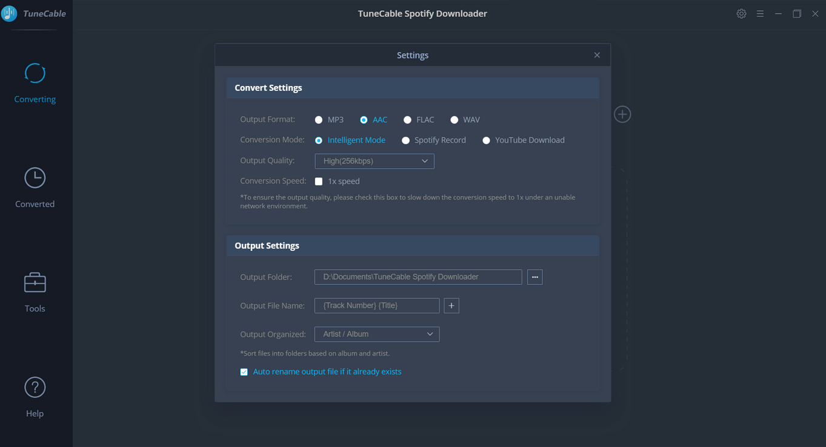Open the Output Organized Artist / Album dropdown
This screenshot has height=447, width=826.
377,334
